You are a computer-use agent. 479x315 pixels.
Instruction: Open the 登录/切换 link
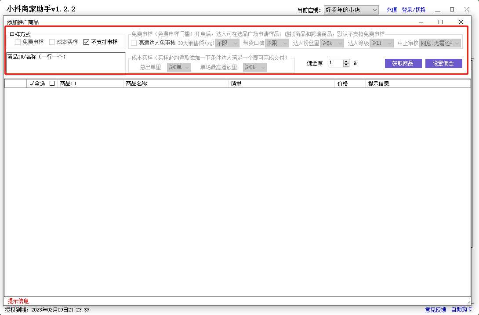pos(414,10)
